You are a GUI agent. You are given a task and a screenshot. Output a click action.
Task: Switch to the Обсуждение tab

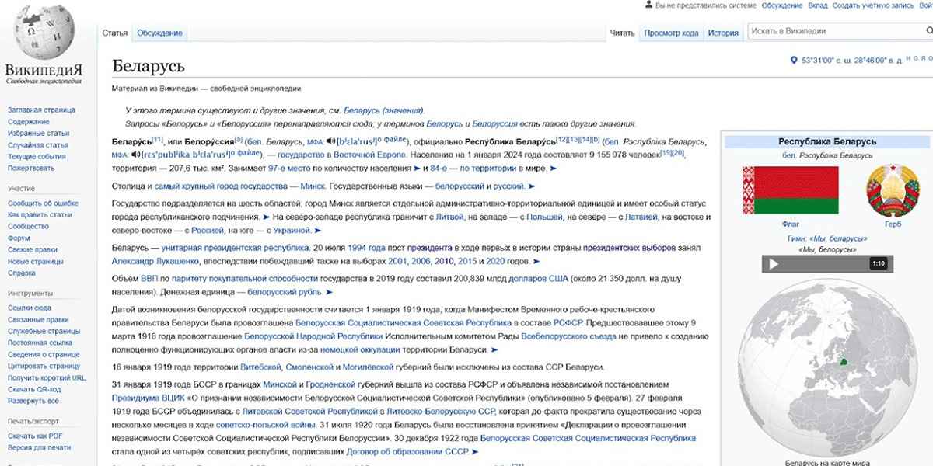coord(161,33)
